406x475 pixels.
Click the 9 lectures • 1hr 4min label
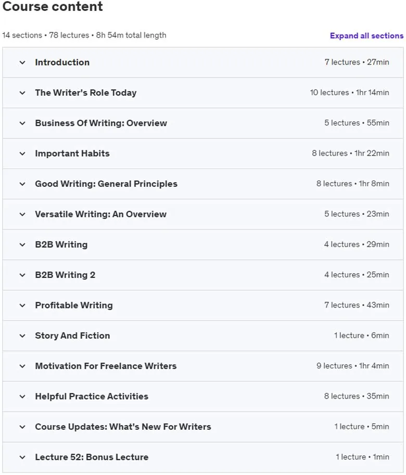pyautogui.click(x=353, y=366)
